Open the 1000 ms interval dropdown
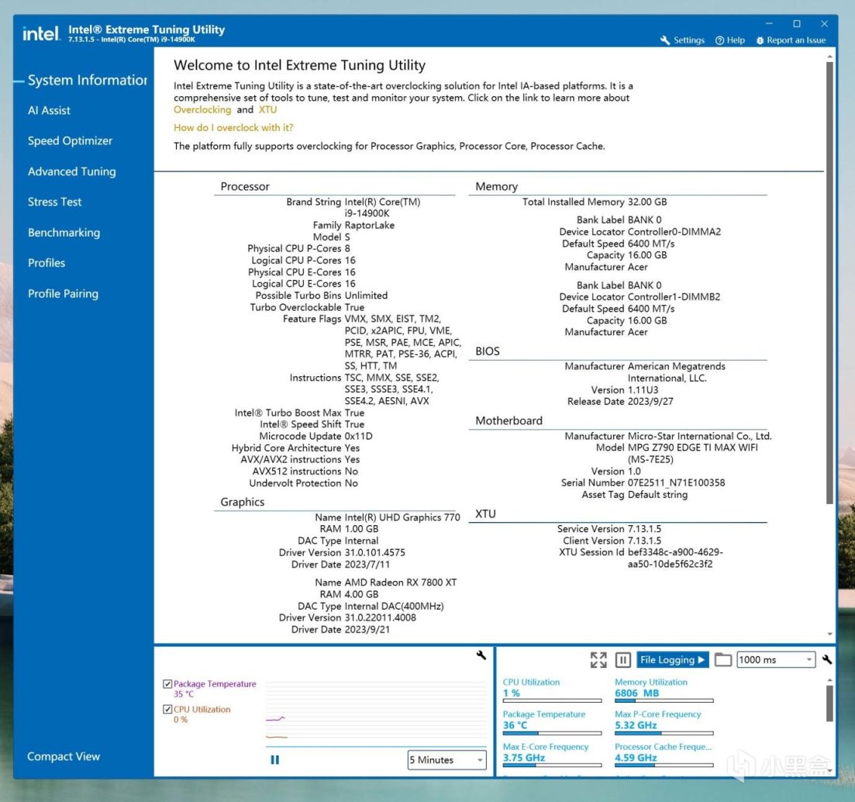This screenshot has width=855, height=802. (x=776, y=659)
